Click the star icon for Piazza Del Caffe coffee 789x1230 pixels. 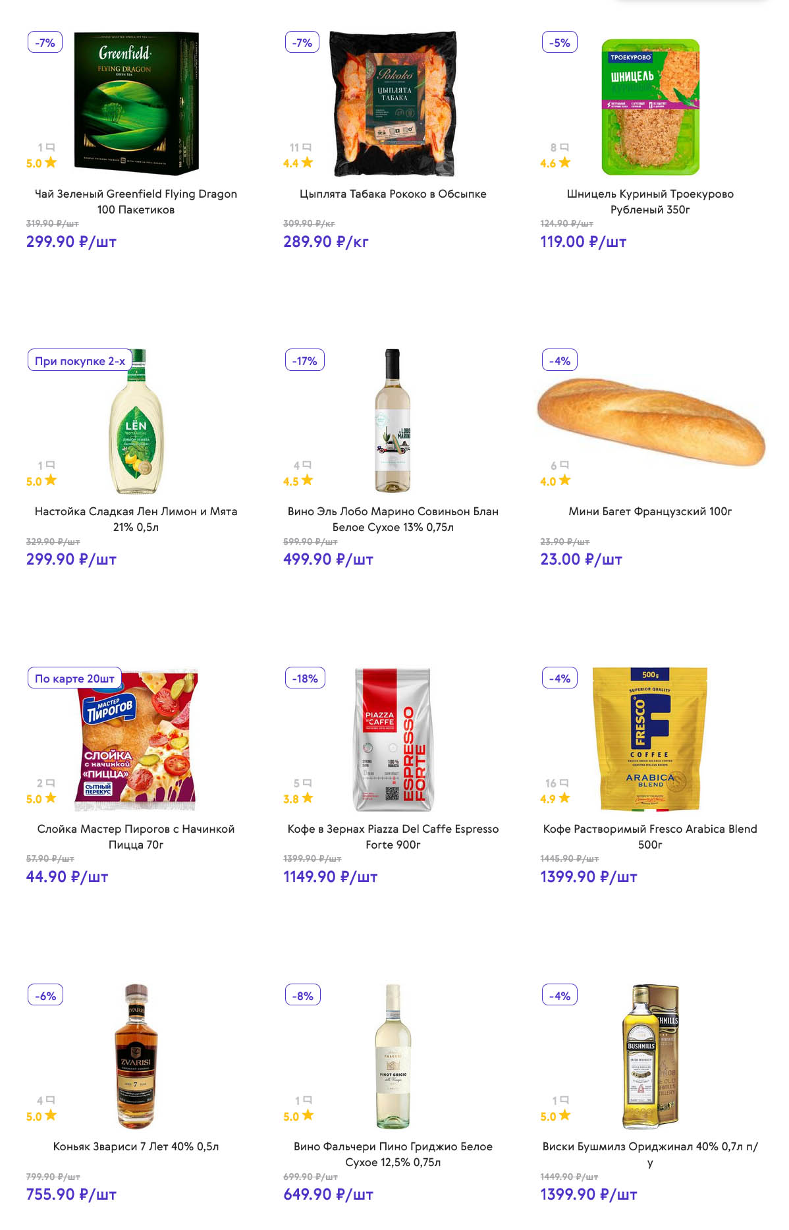pos(307,798)
